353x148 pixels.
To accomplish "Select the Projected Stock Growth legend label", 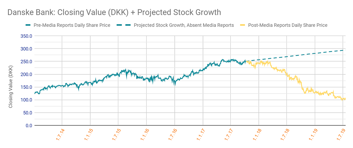I will pos(184,25).
